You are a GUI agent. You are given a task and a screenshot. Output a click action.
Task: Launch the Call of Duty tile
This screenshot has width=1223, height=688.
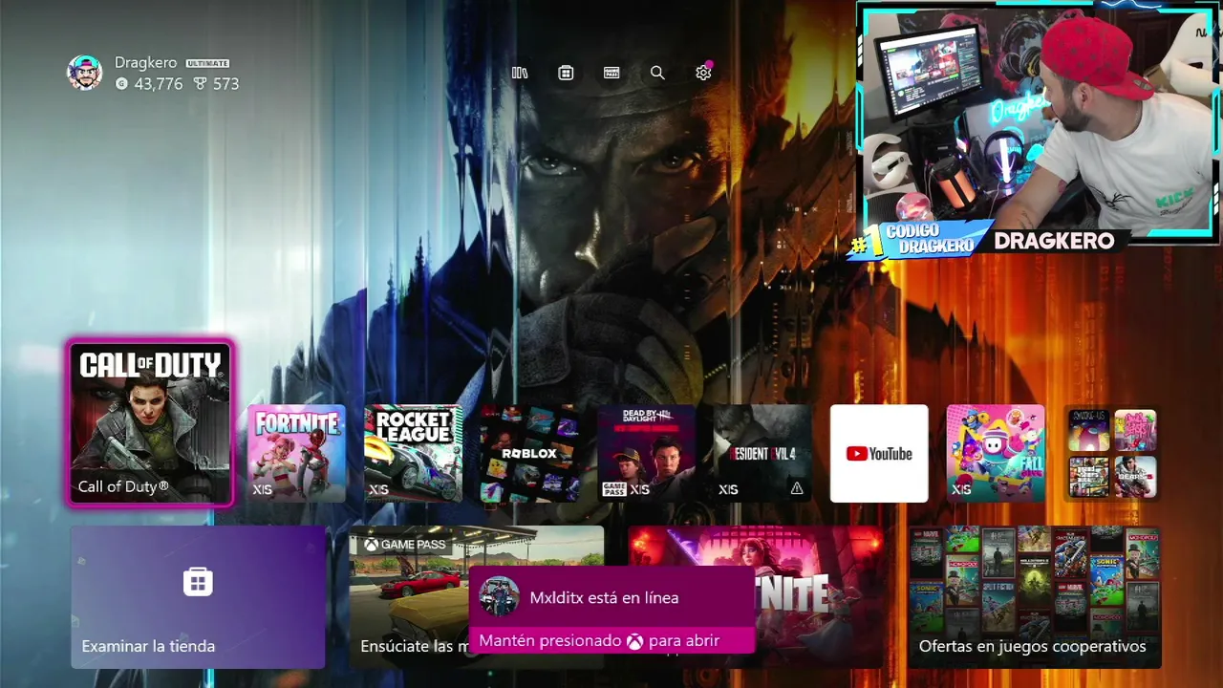pos(150,423)
